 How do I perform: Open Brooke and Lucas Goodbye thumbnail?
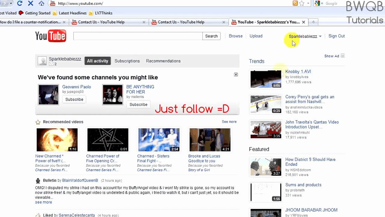[210, 140]
